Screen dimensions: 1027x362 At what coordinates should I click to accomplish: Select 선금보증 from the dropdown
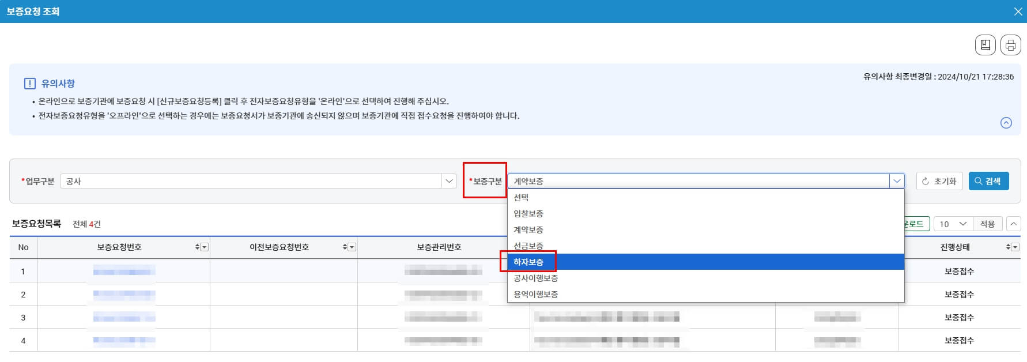point(705,246)
